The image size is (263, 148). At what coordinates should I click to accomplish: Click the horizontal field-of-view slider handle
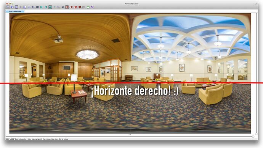coord(253,137)
